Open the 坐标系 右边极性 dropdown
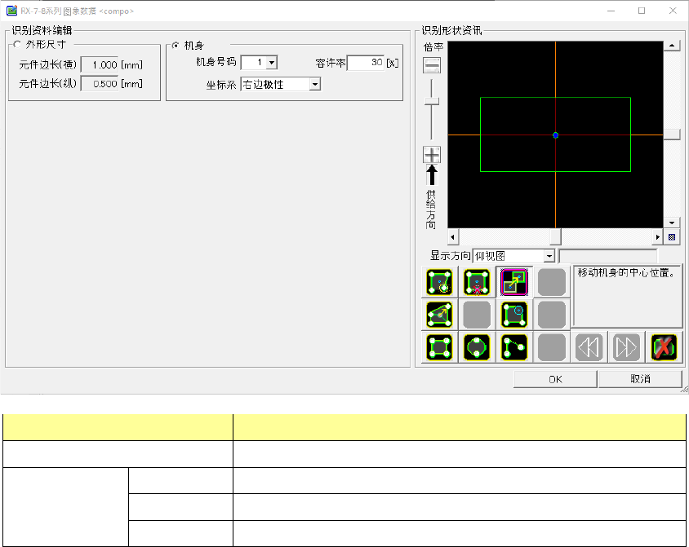 pos(314,84)
